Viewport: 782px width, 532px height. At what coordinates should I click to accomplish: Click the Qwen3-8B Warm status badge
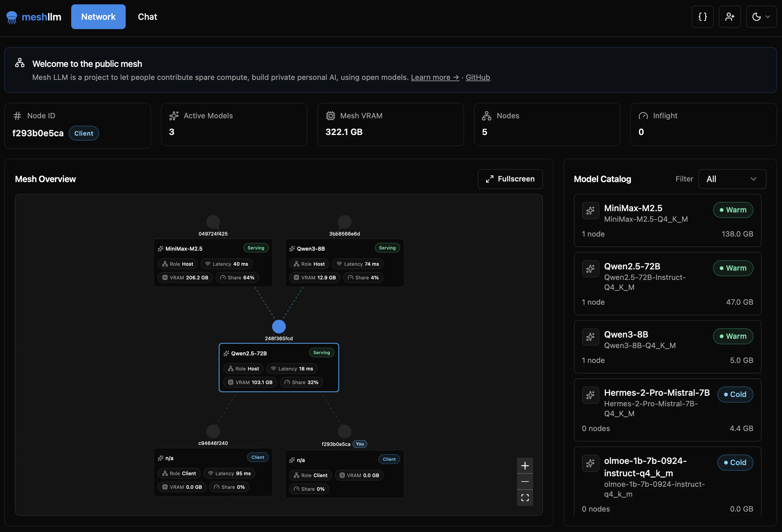coord(732,336)
